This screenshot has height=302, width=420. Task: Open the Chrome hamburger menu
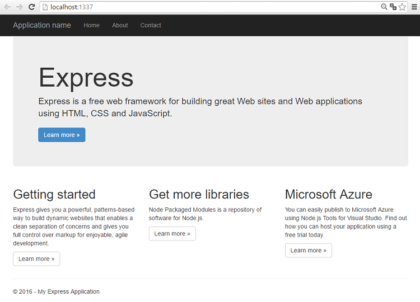414,7
